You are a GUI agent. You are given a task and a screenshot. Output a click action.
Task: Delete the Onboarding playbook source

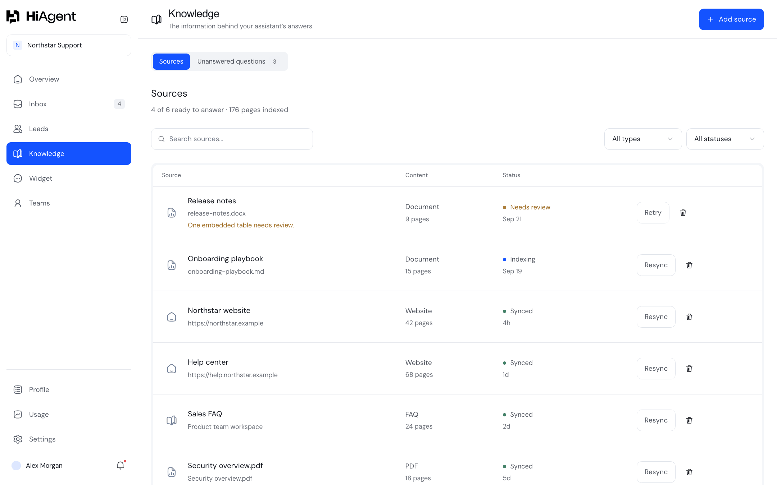[x=689, y=265]
